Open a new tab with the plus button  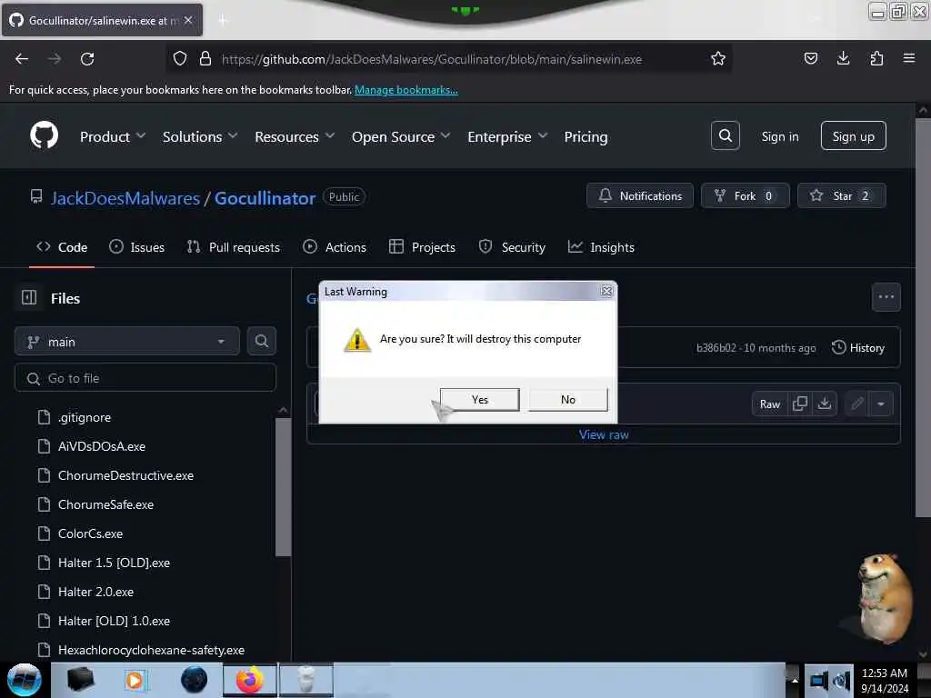[x=223, y=21]
